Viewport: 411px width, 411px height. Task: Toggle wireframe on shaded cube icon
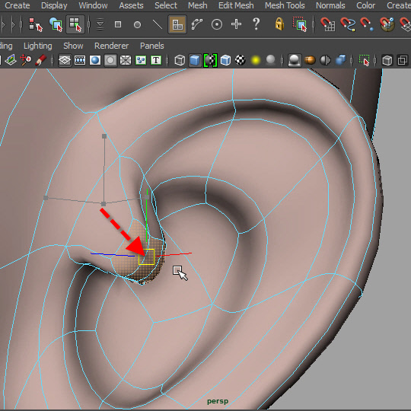(225, 61)
